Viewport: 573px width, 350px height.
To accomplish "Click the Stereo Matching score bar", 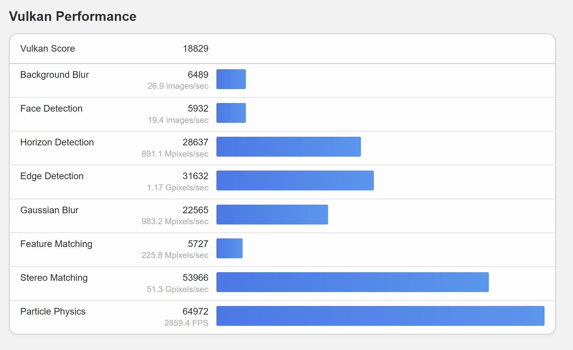I will pyautogui.click(x=353, y=282).
